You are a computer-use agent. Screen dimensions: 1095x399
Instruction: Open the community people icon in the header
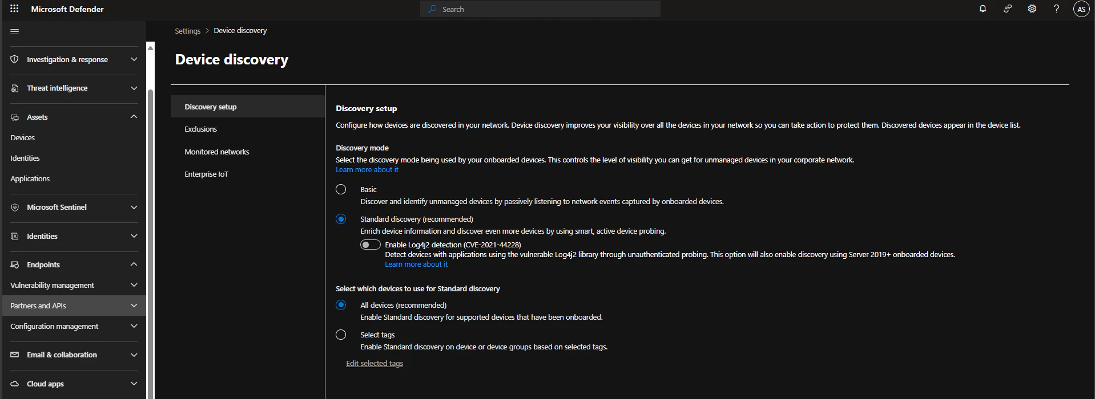tap(1007, 9)
